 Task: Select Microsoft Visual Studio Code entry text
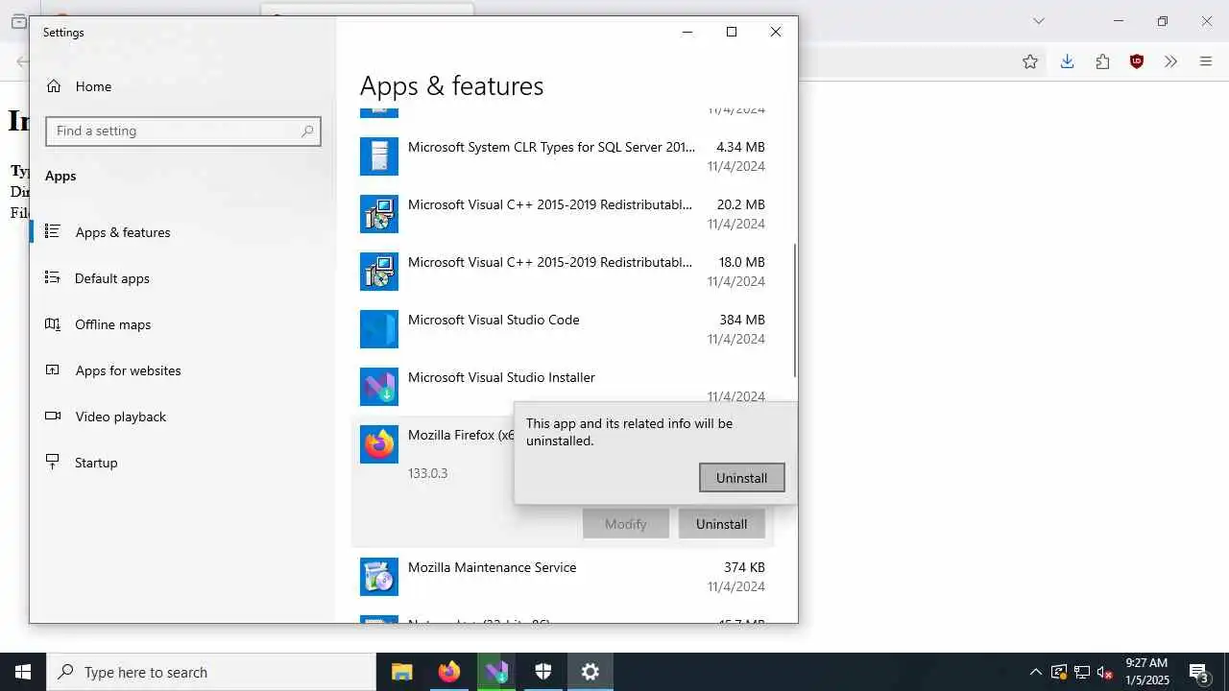tap(494, 320)
